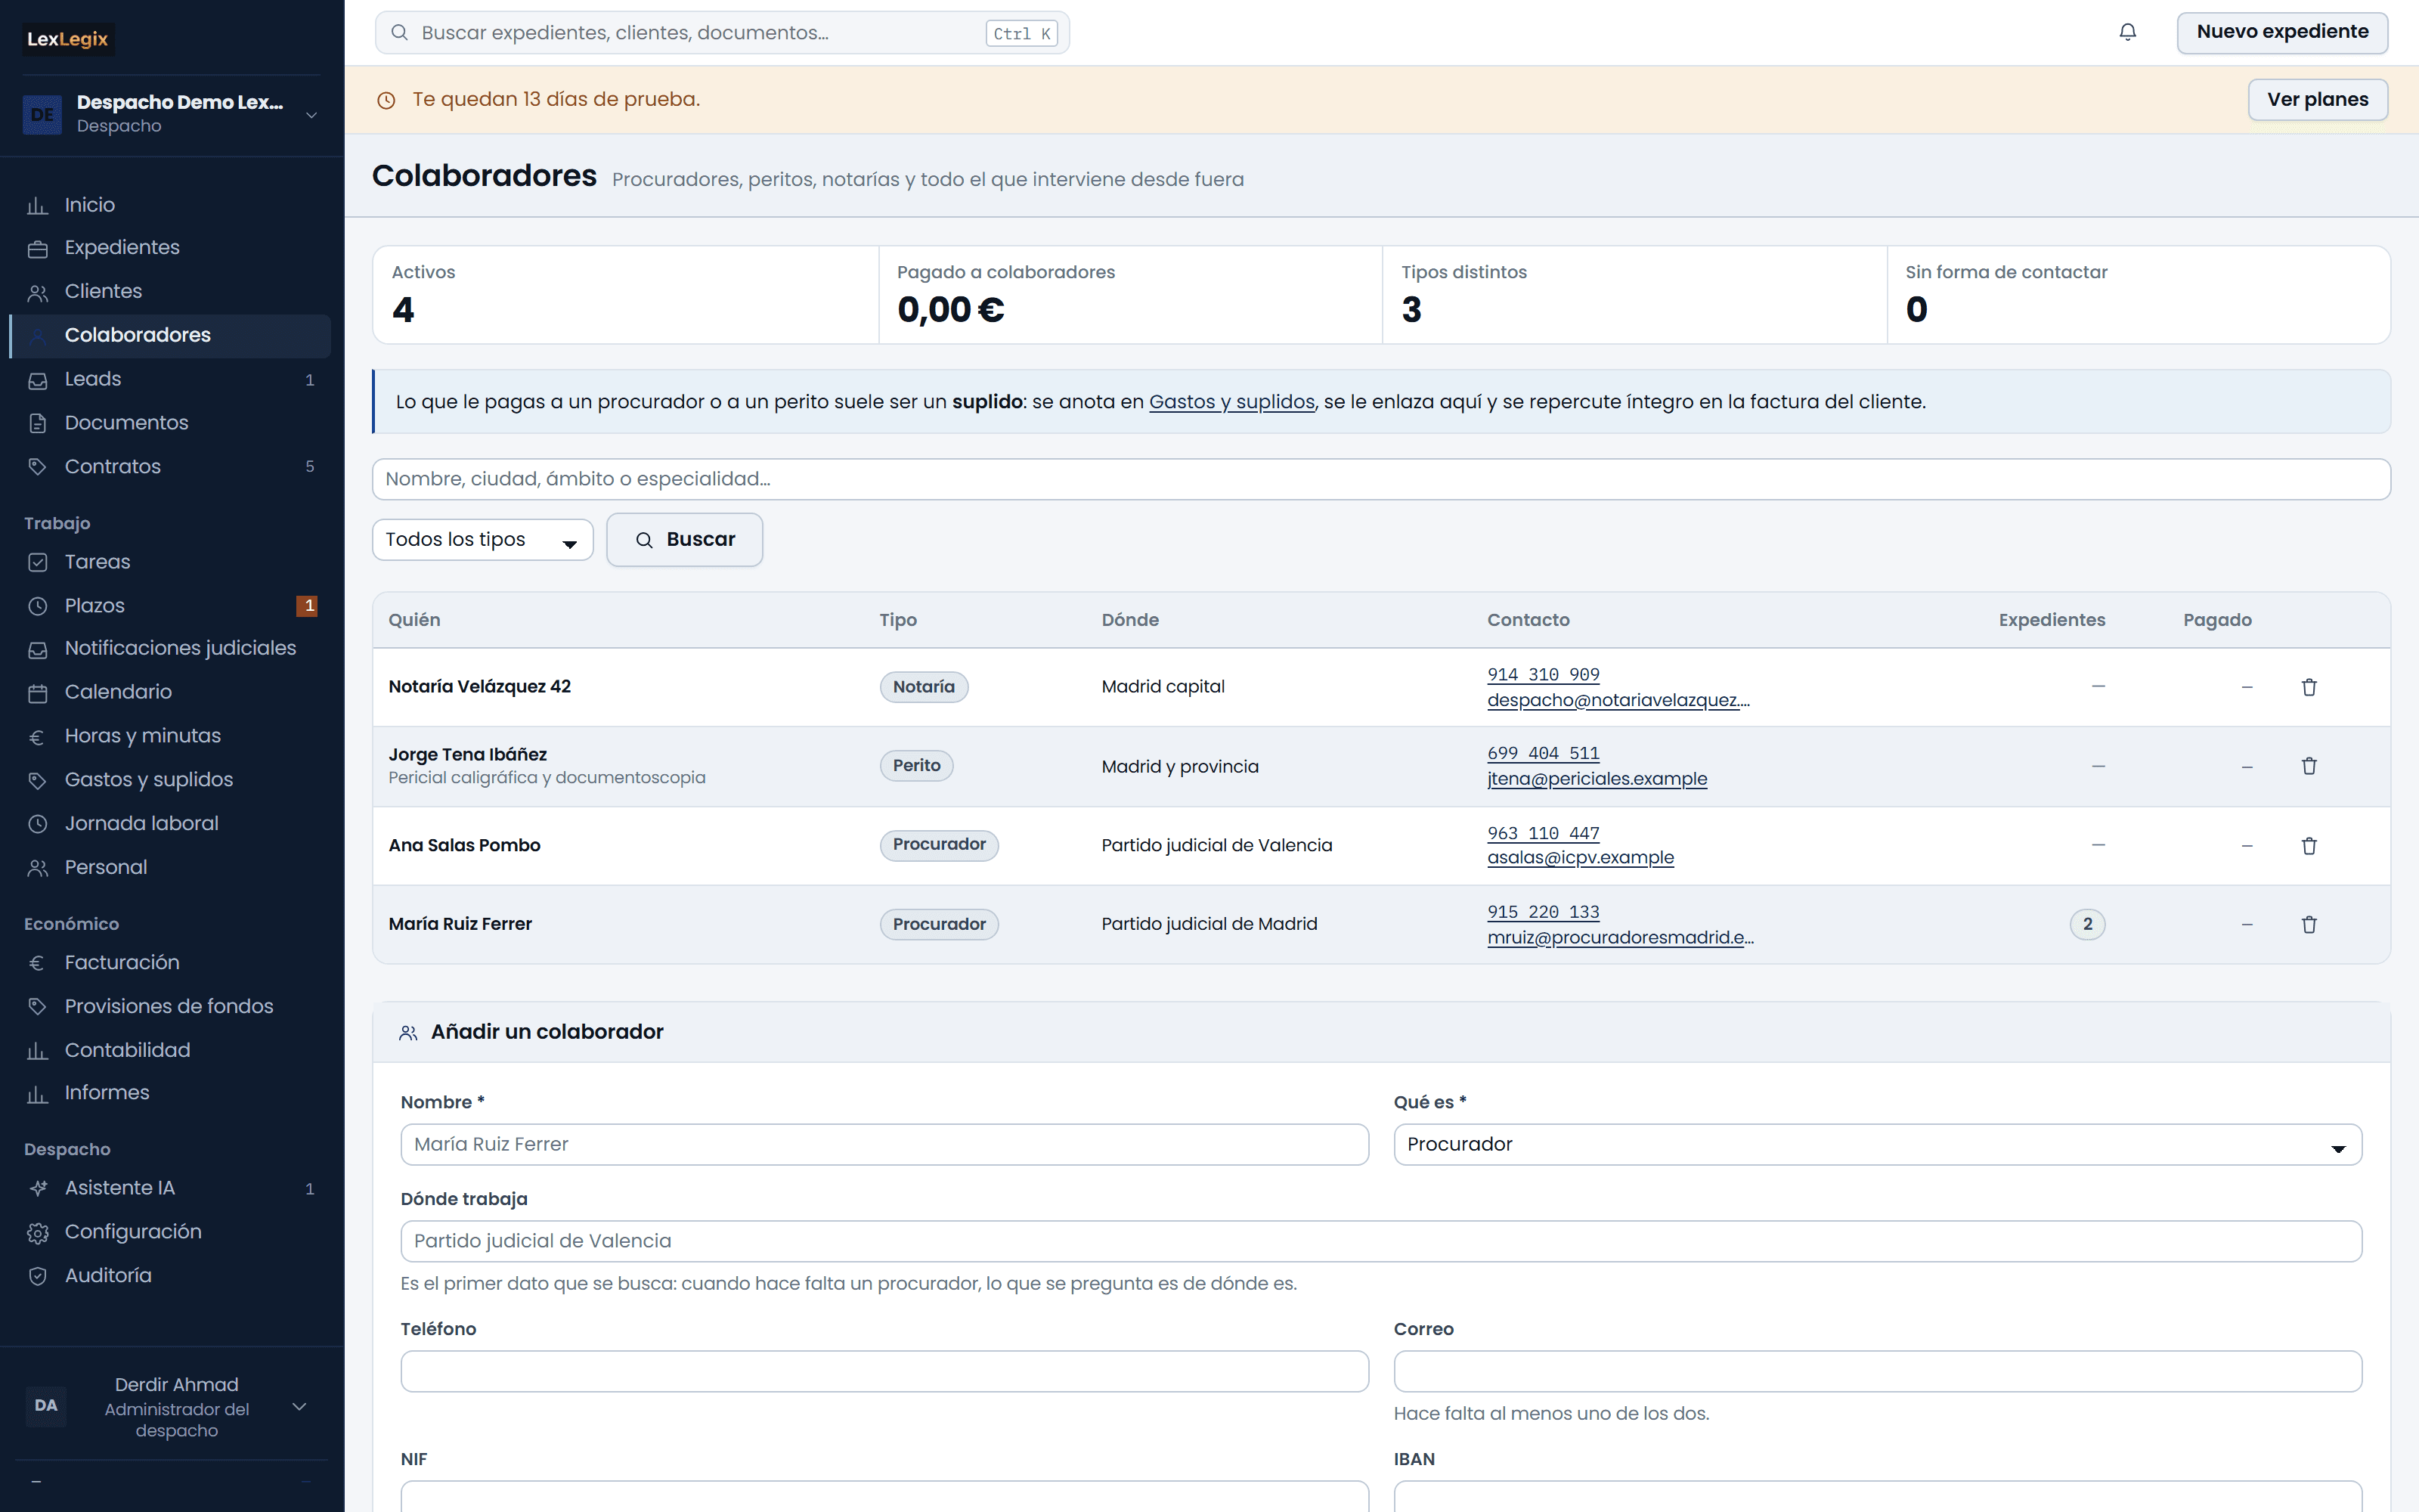Screen dimensions: 2419x1512
Task: Click the Correo input field
Action: [x=1877, y=1371]
